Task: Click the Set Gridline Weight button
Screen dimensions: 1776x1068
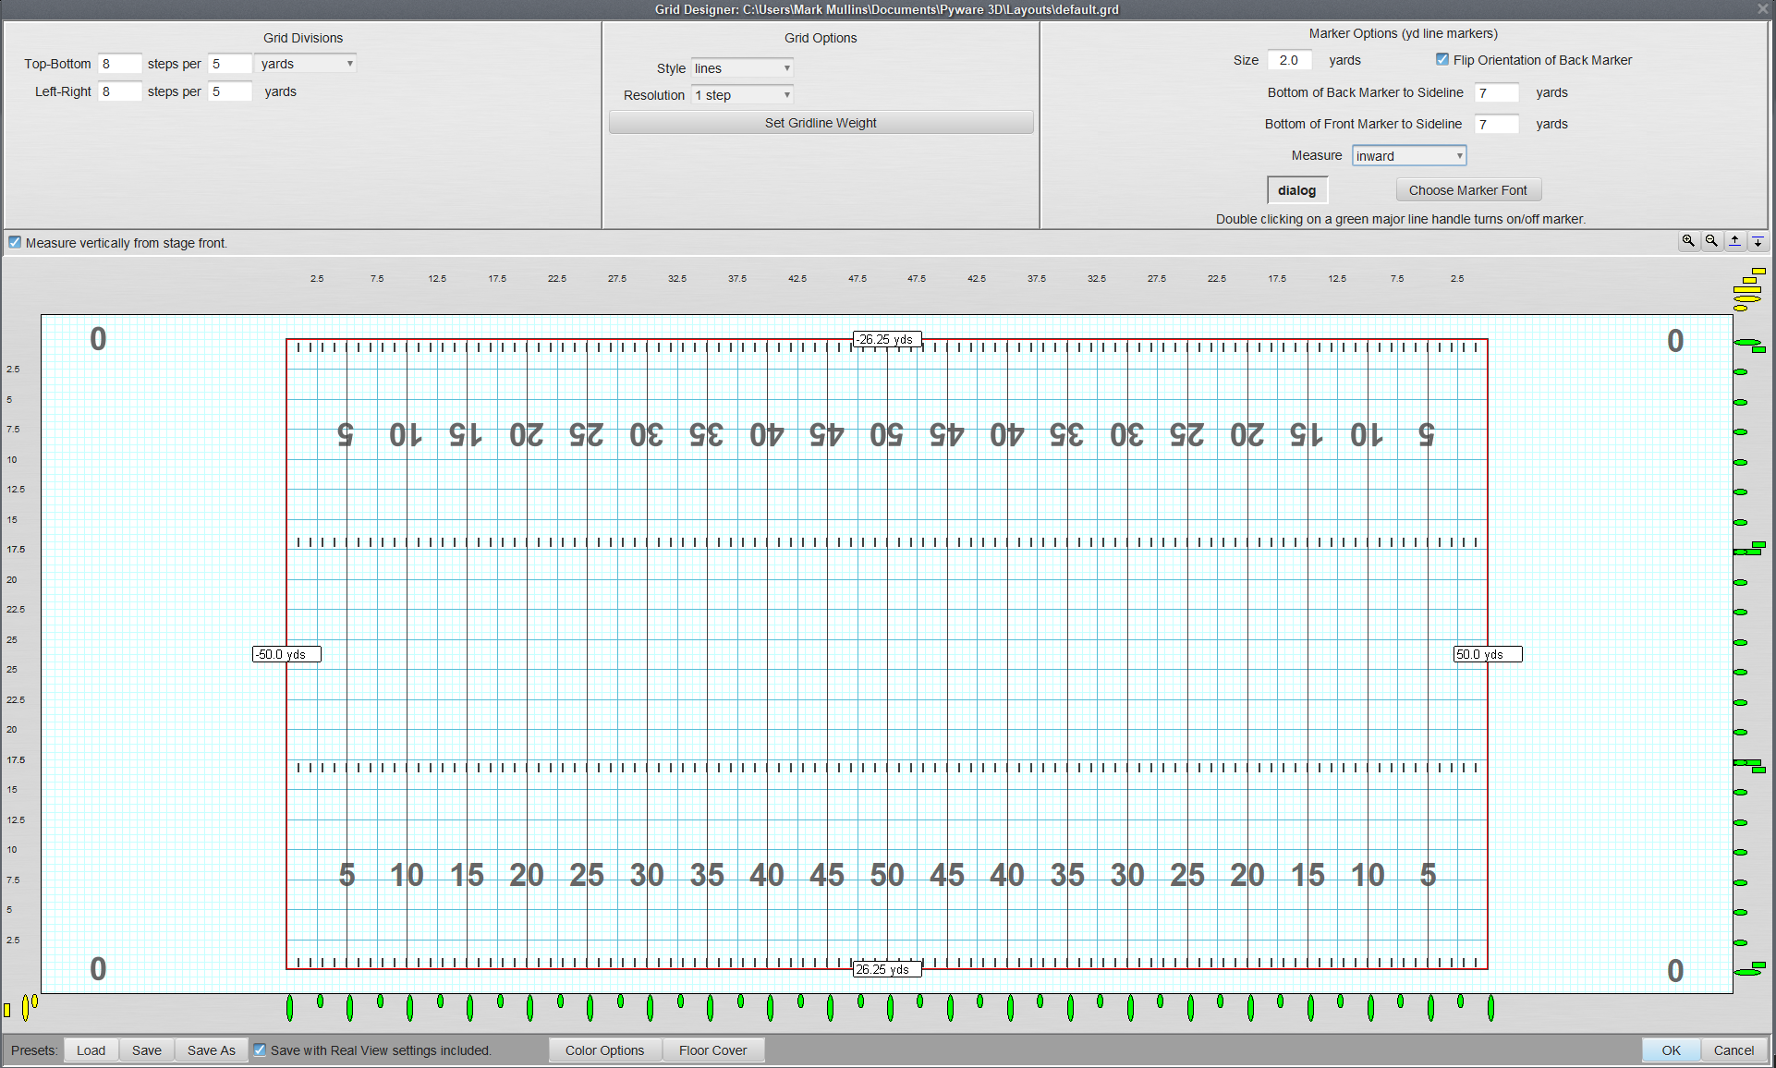Action: tap(821, 122)
